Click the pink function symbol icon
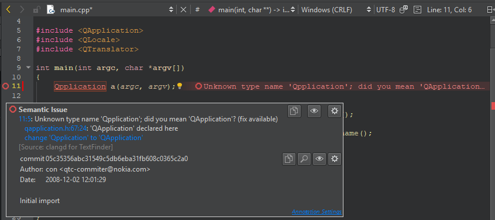The image size is (495, 220). click(212, 10)
